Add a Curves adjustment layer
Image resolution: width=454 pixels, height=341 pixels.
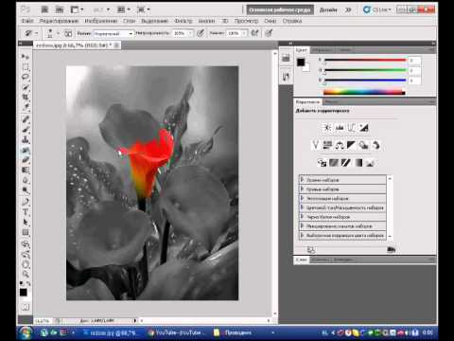pos(352,128)
